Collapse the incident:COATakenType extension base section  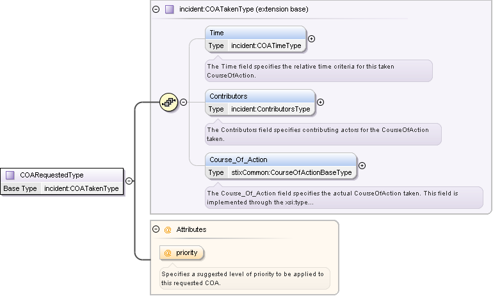click(x=156, y=10)
